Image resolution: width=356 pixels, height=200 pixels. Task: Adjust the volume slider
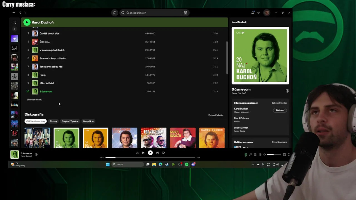pyautogui.click(x=274, y=154)
